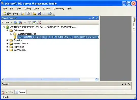
Task: Select the System Databases tree item
Action: (x=27, y=34)
